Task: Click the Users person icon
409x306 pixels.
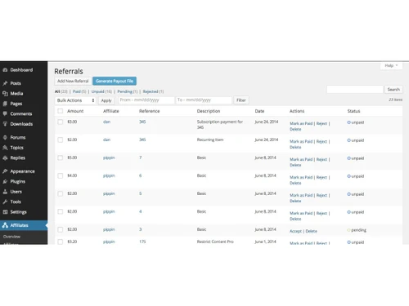Action: coord(5,192)
